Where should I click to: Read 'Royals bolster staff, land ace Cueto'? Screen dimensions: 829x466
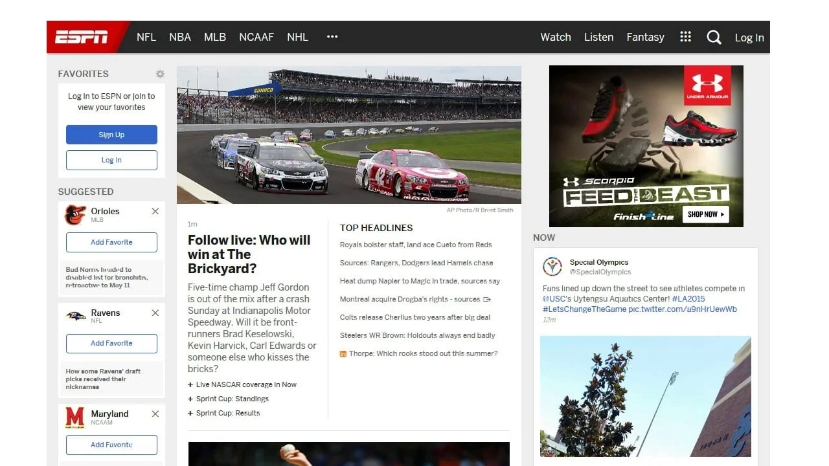tap(416, 245)
